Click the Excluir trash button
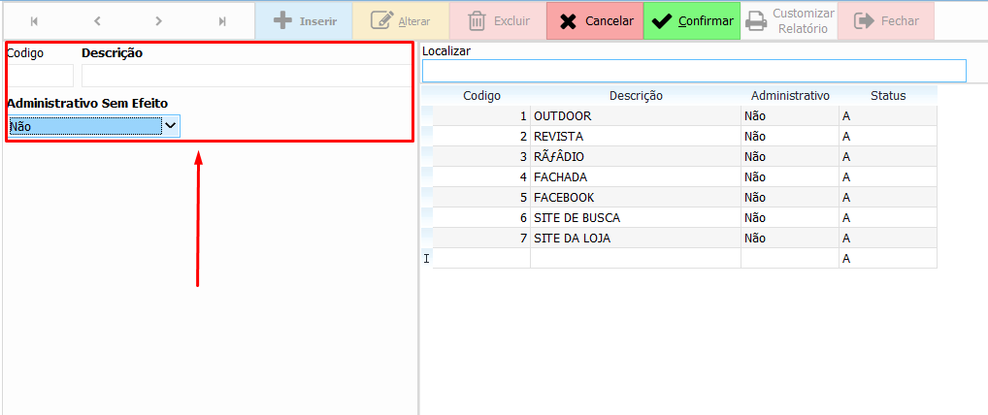The height and width of the screenshot is (415, 988). coord(498,20)
